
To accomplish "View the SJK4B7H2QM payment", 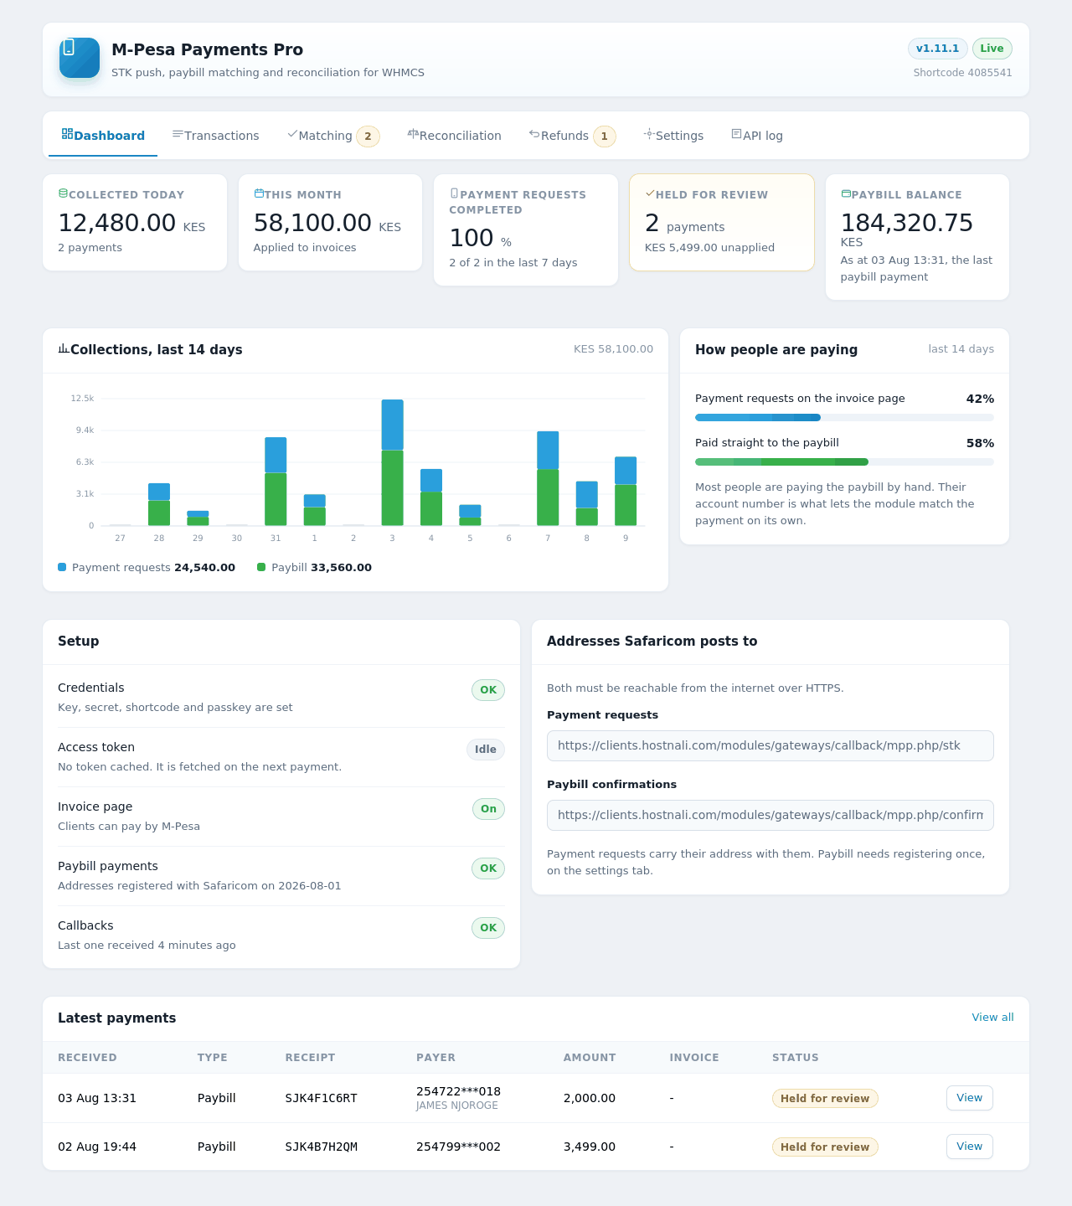I will (970, 1147).
